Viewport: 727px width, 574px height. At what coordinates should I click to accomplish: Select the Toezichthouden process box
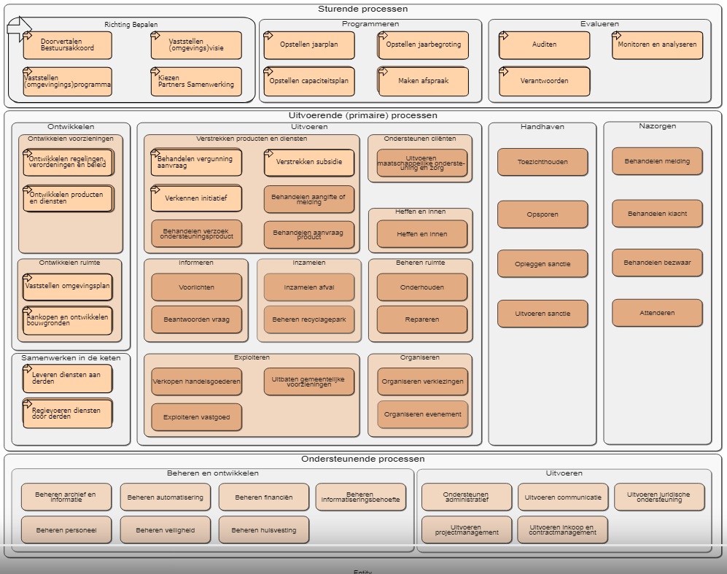(543, 162)
